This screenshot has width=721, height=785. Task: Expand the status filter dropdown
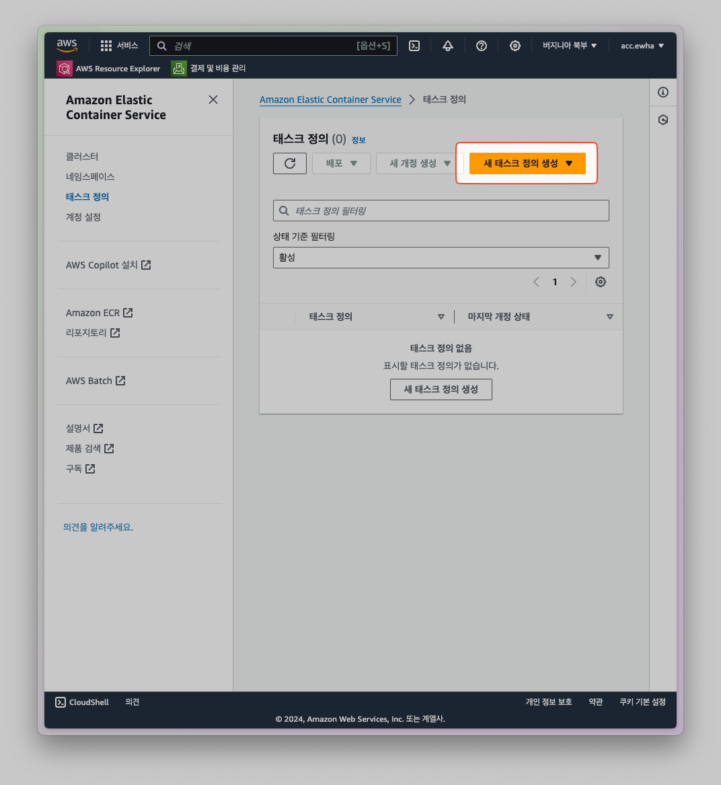(x=441, y=258)
